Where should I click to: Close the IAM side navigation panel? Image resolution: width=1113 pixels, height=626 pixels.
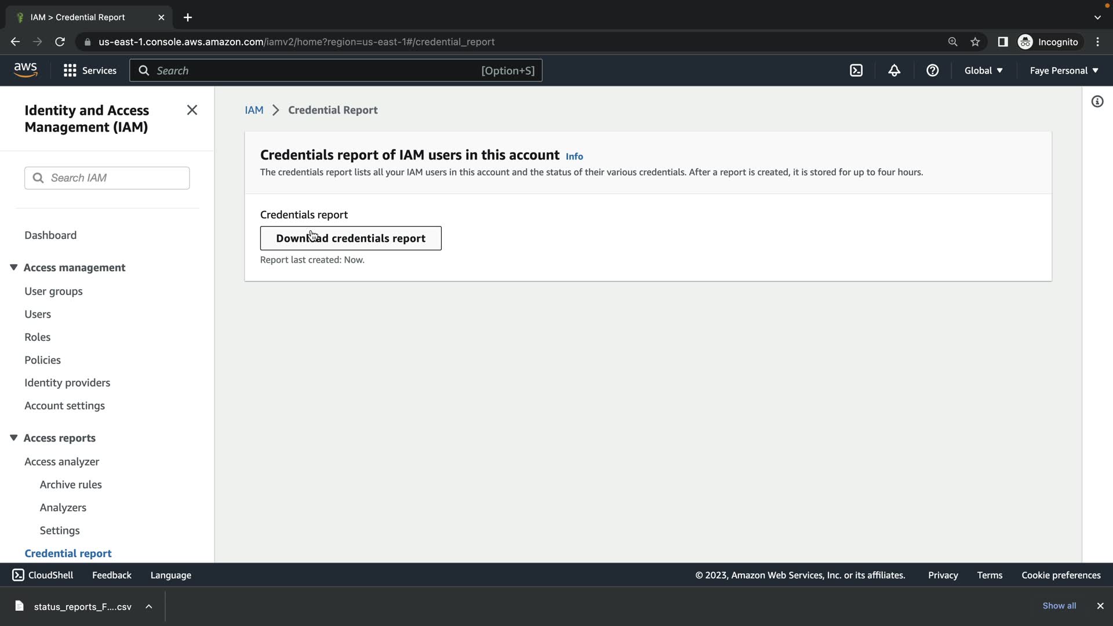tap(192, 110)
